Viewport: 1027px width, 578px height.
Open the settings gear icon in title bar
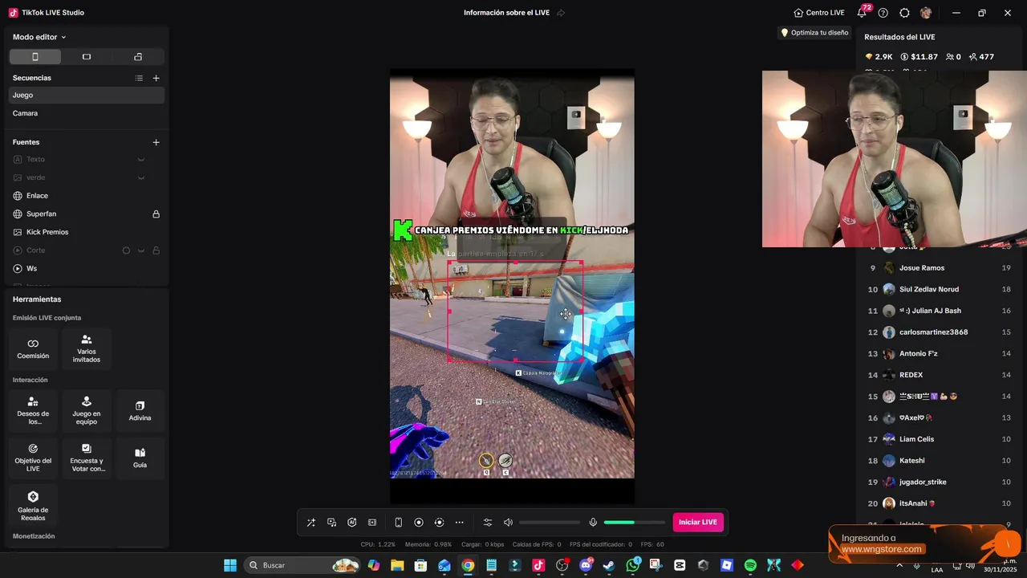point(904,13)
